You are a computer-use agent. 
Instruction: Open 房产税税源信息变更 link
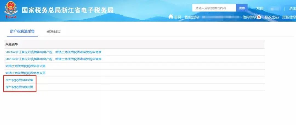coord(19,87)
